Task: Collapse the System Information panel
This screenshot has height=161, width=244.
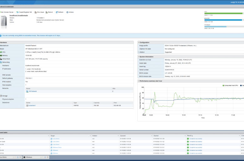Action: pyautogui.click(x=139, y=57)
